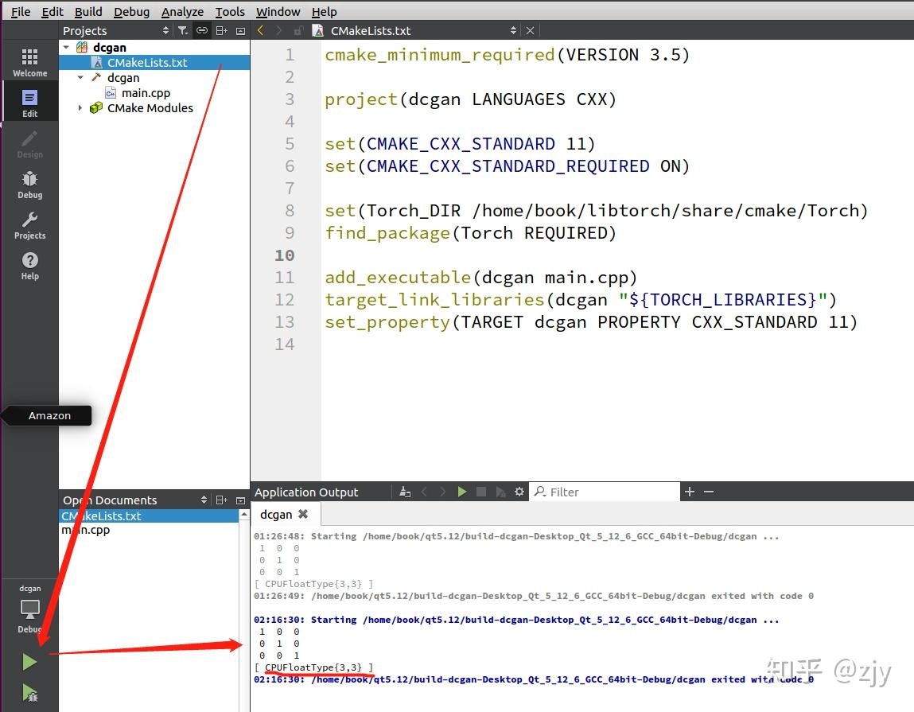Toggle synchronize with editor link icon

(202, 30)
